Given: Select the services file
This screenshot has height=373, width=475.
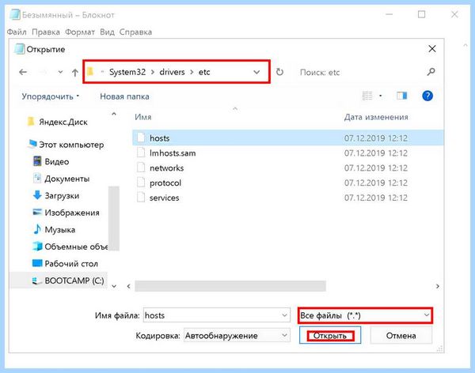Looking at the screenshot, I should tap(164, 198).
